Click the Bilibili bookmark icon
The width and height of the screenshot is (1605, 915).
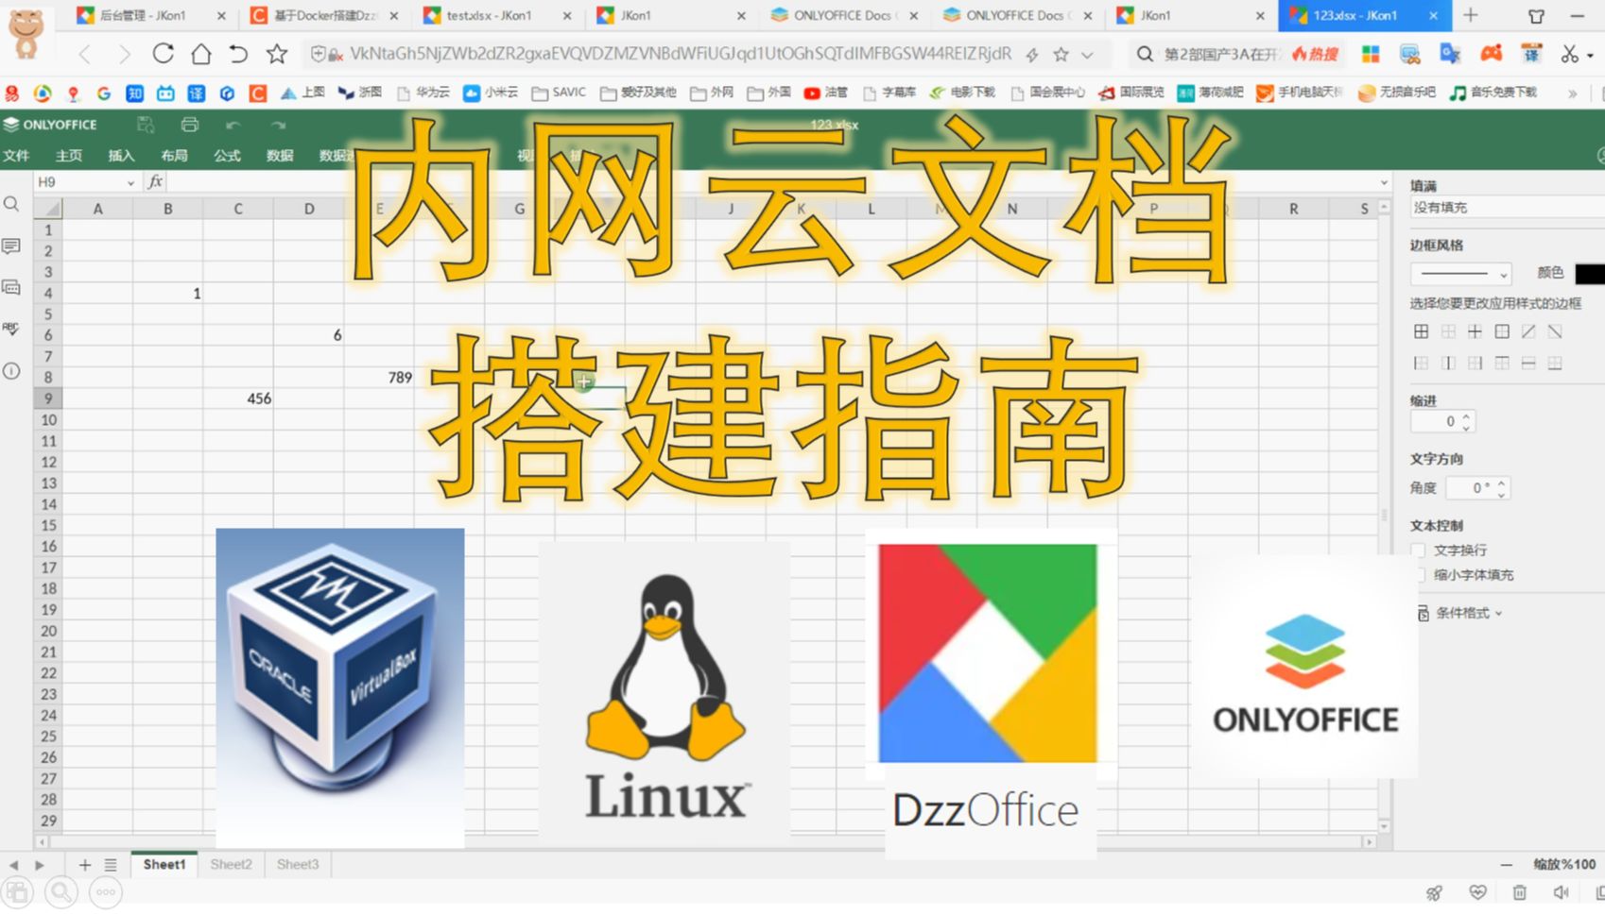(165, 93)
